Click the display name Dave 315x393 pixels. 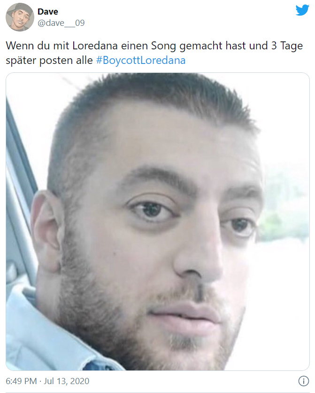pos(48,12)
